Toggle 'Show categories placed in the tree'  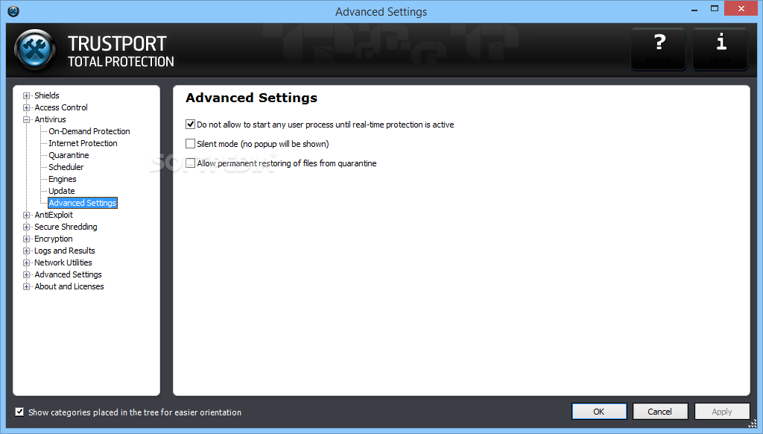[19, 412]
